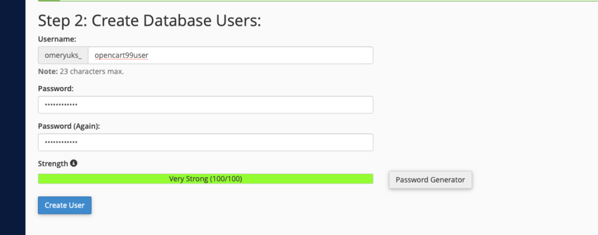This screenshot has height=235, width=598.
Task: Click the Username: field label
Action: (57, 39)
